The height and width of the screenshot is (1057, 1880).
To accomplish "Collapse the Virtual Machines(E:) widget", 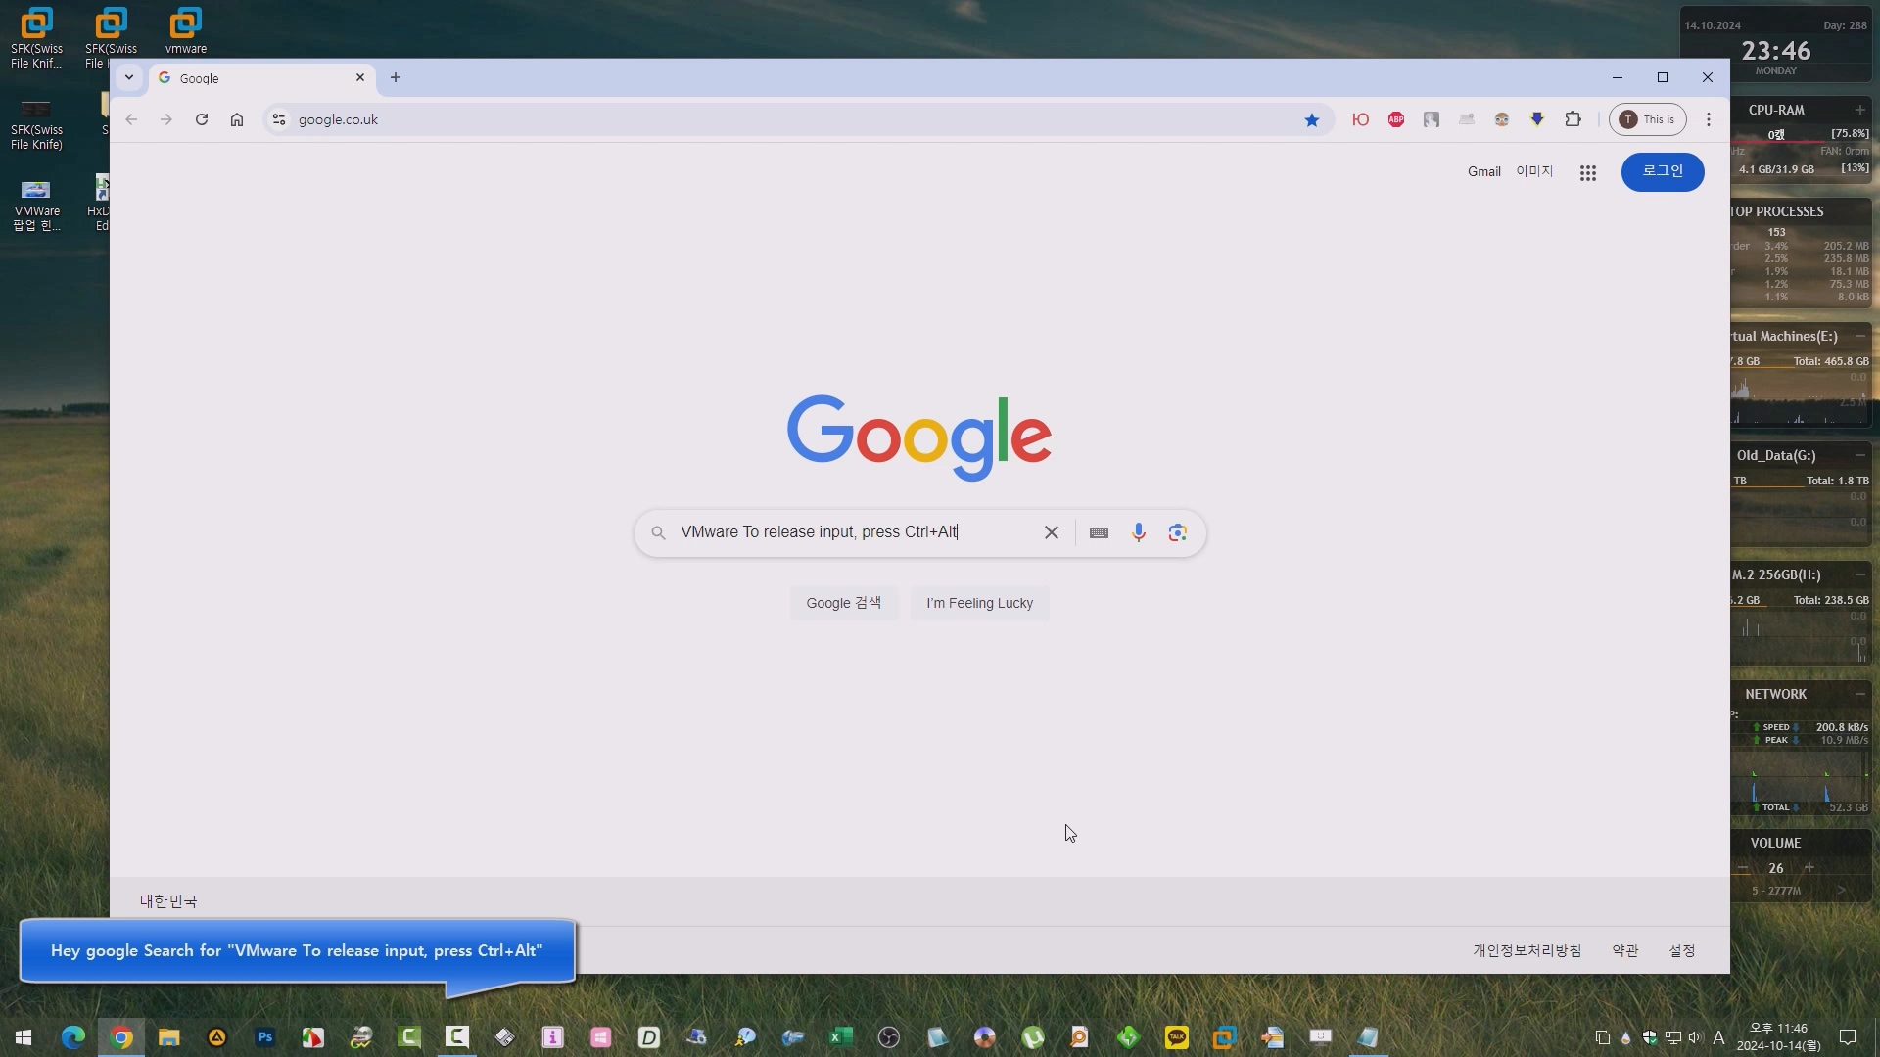I will (x=1859, y=336).
